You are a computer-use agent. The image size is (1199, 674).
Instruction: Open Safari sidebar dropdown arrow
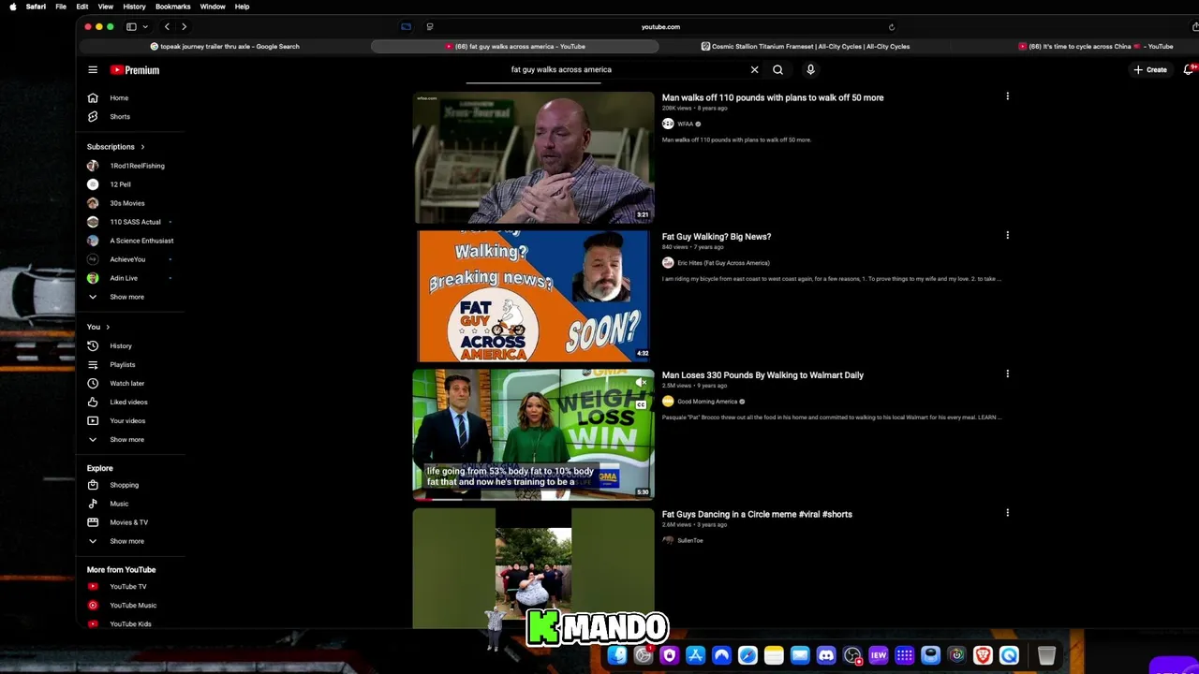pos(144,27)
